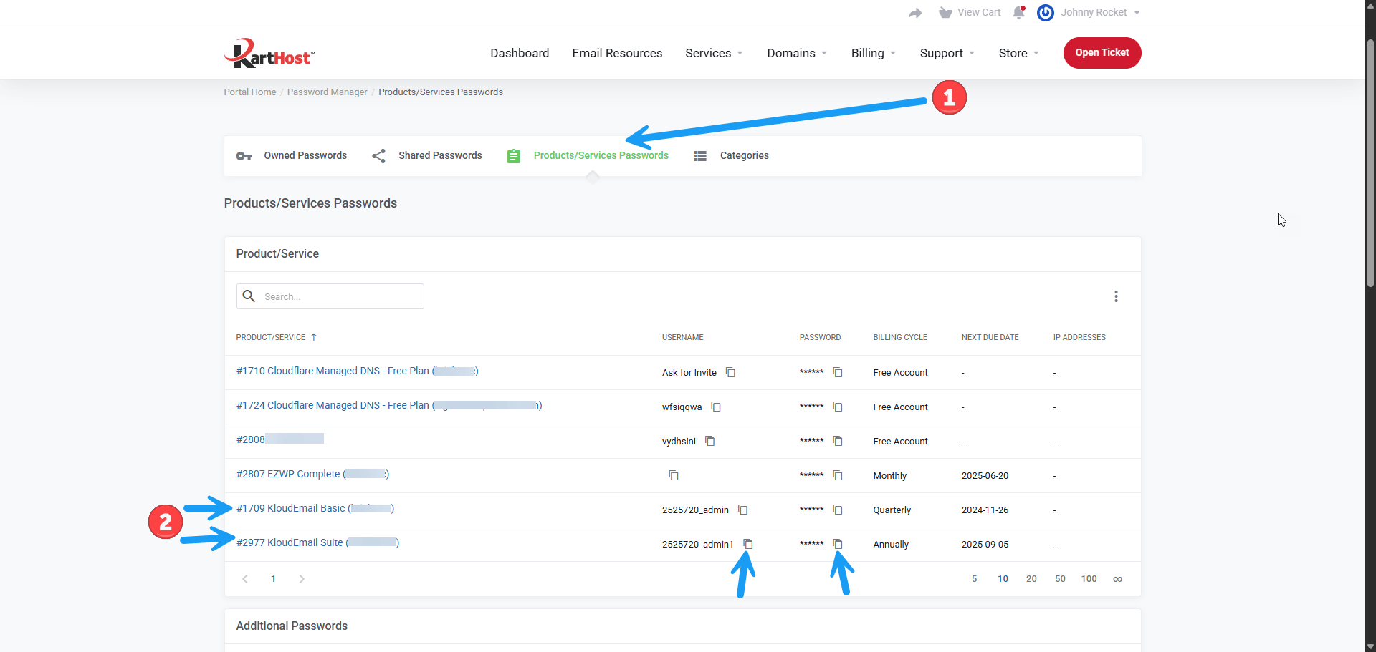Open Portal Home breadcrumb link
This screenshot has height=652, width=1376.
pos(249,92)
